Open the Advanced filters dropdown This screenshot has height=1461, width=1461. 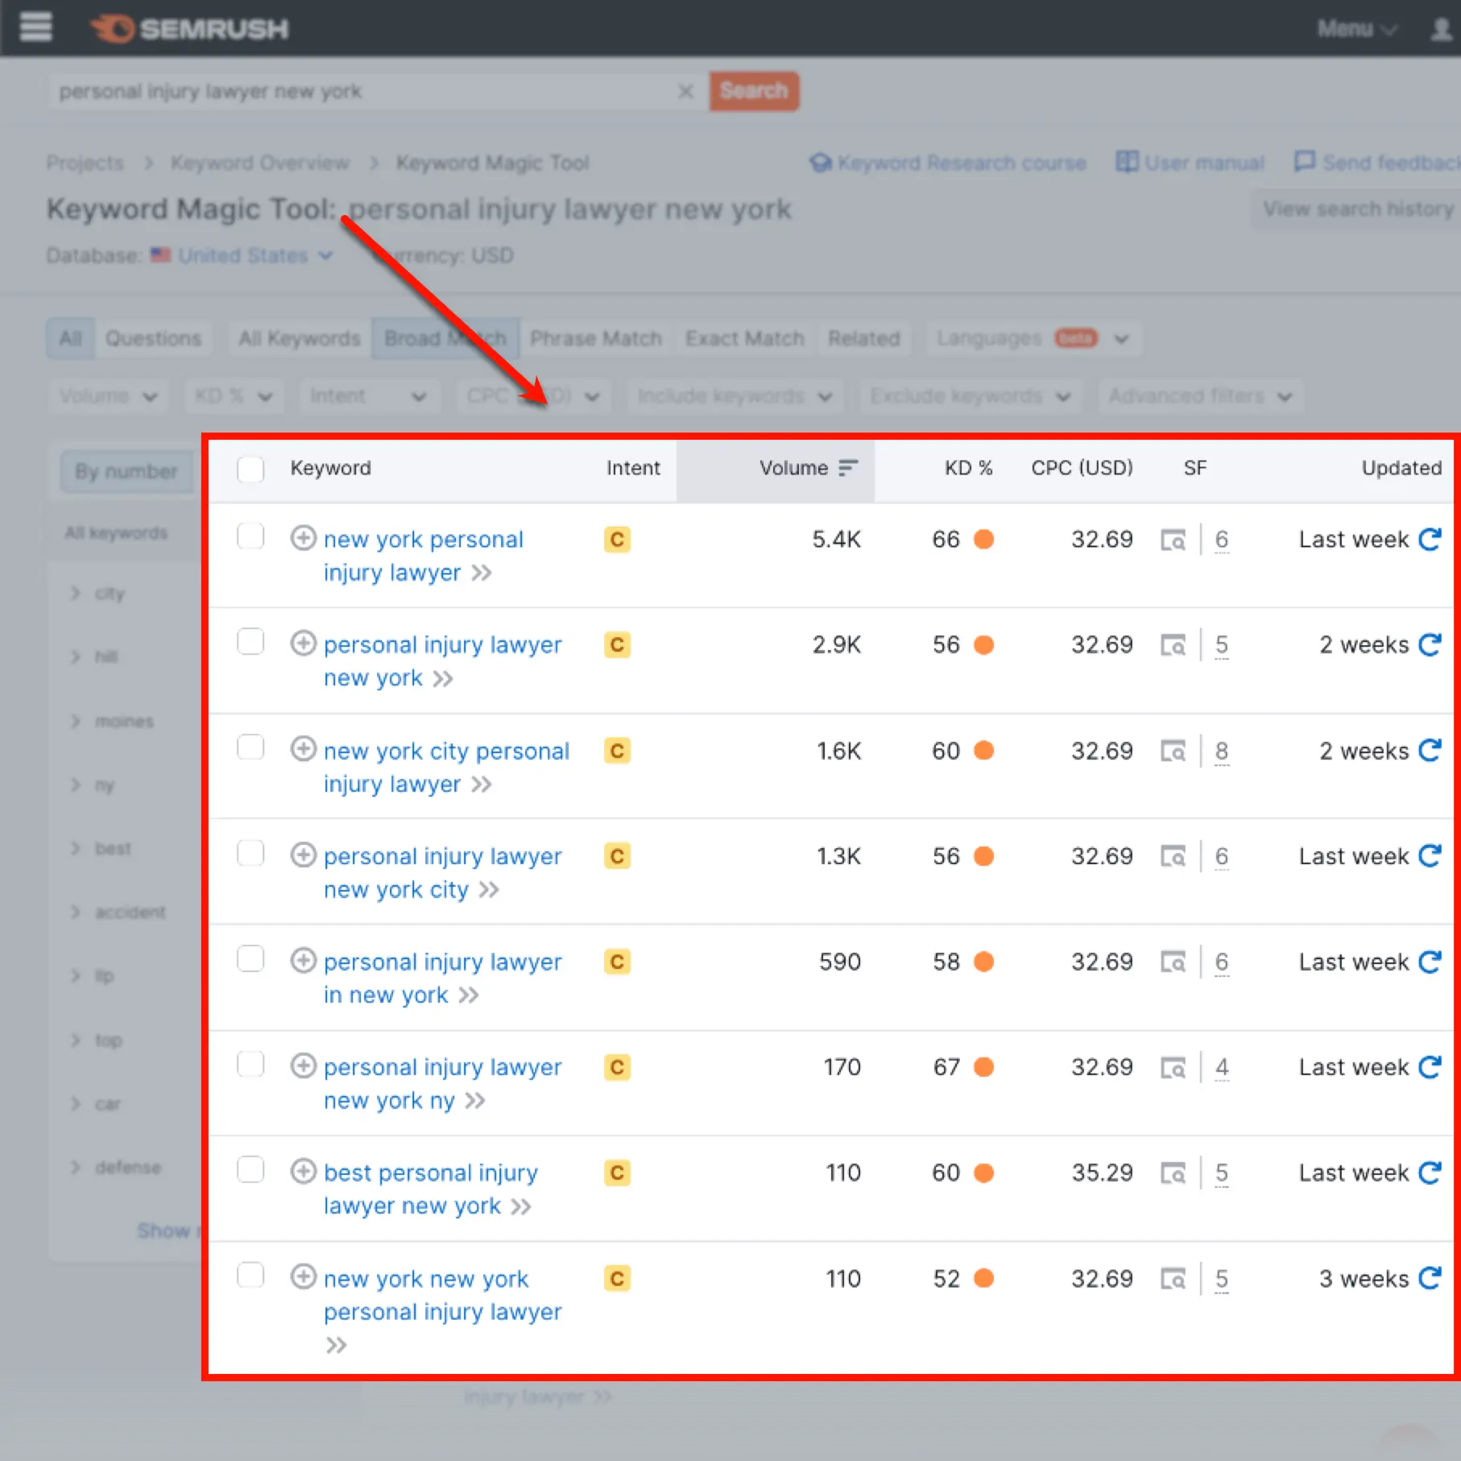coord(1199,395)
